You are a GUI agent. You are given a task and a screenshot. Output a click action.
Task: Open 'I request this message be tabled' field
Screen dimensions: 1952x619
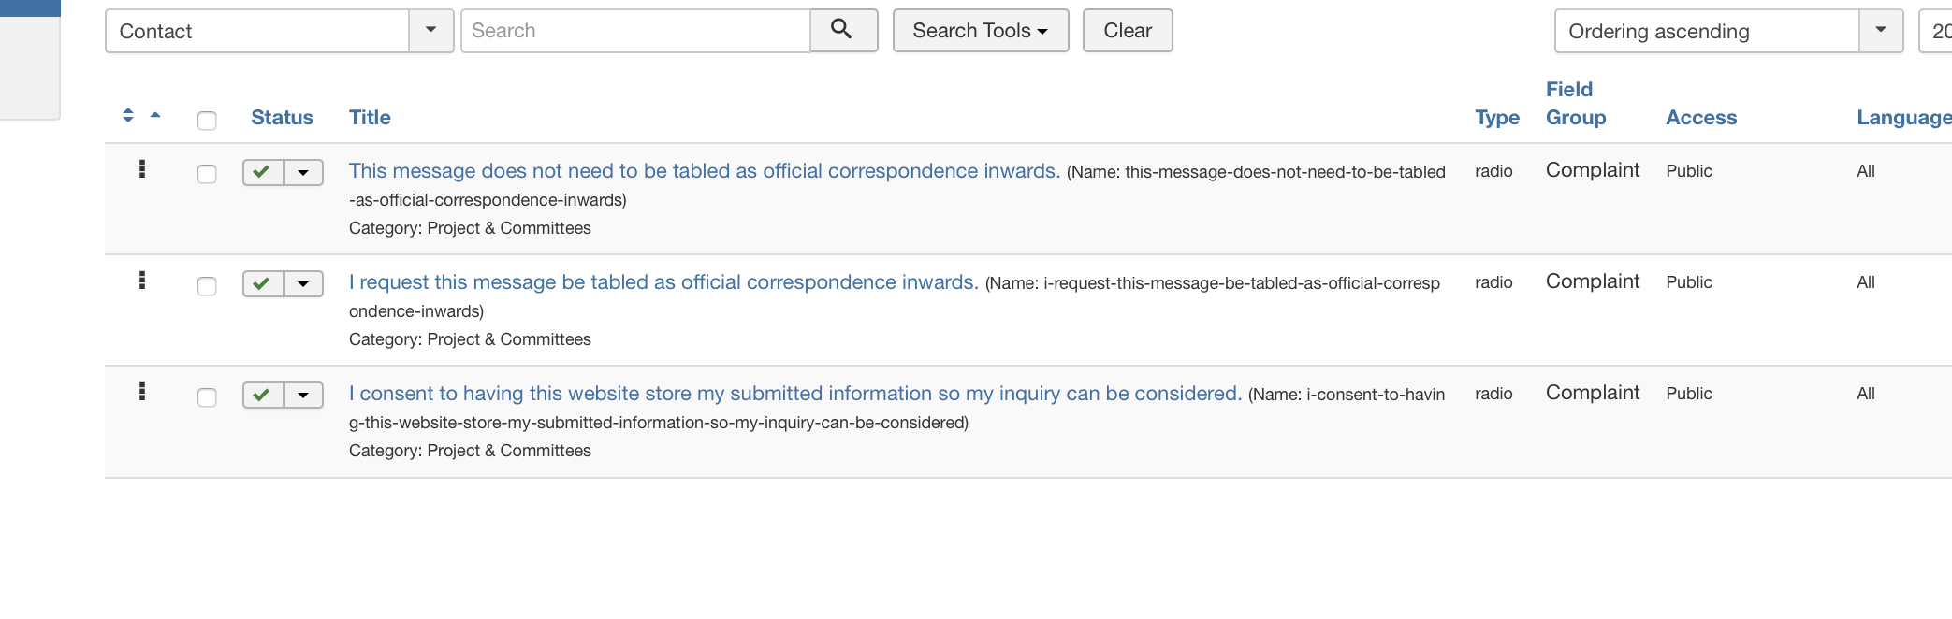[x=663, y=282]
